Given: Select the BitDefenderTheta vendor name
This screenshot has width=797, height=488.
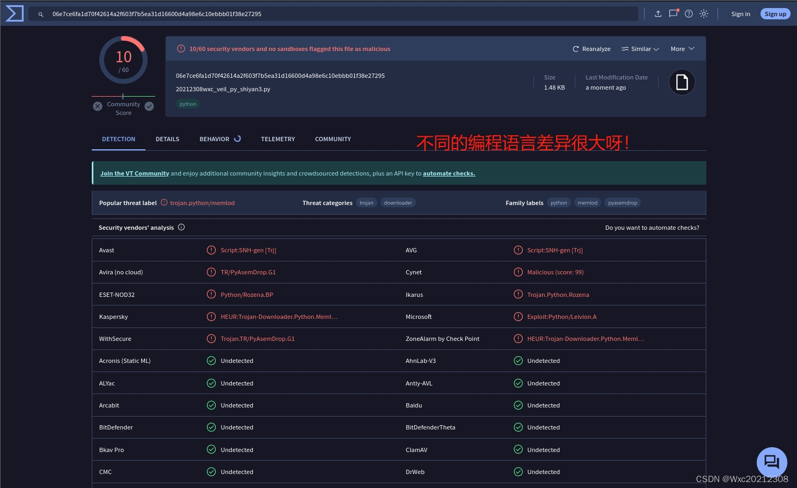Looking at the screenshot, I should pyautogui.click(x=430, y=427).
